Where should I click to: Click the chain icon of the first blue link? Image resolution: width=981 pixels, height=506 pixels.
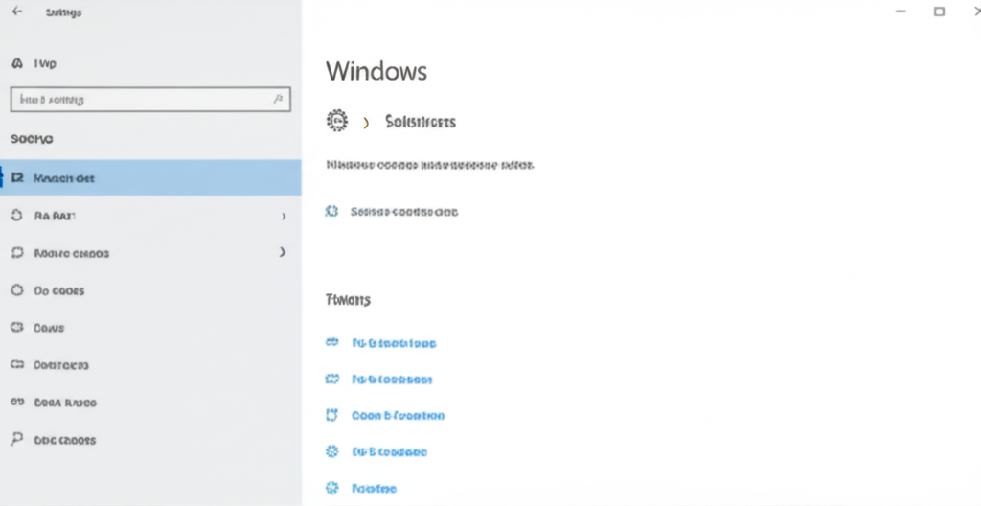pyautogui.click(x=332, y=342)
